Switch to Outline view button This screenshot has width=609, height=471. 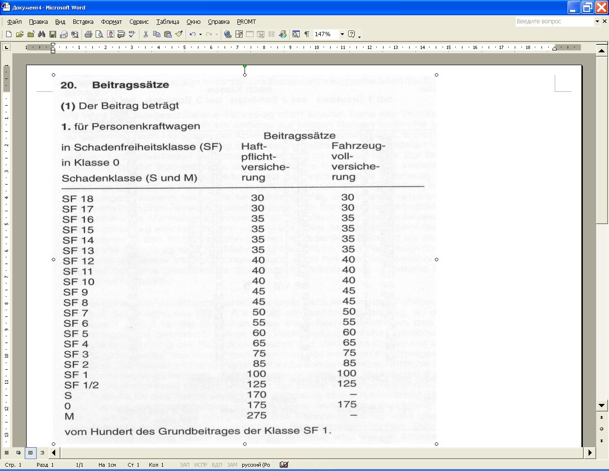coord(42,452)
